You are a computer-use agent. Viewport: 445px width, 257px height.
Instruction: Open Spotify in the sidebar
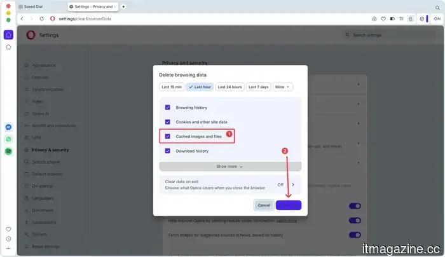[8, 151]
